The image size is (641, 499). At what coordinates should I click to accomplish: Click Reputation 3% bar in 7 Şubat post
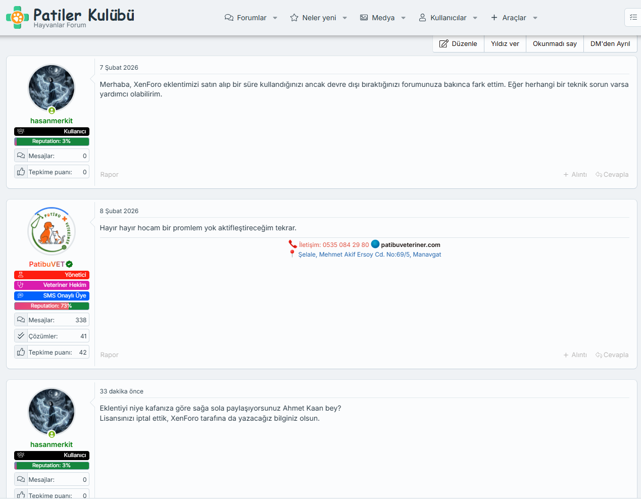coord(52,141)
